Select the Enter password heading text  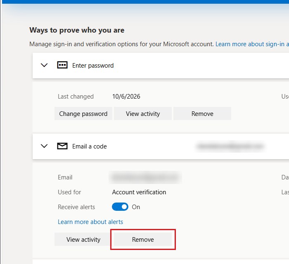point(93,66)
